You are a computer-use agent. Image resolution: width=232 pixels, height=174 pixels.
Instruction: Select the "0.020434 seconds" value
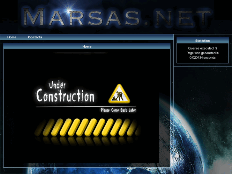click(x=203, y=57)
